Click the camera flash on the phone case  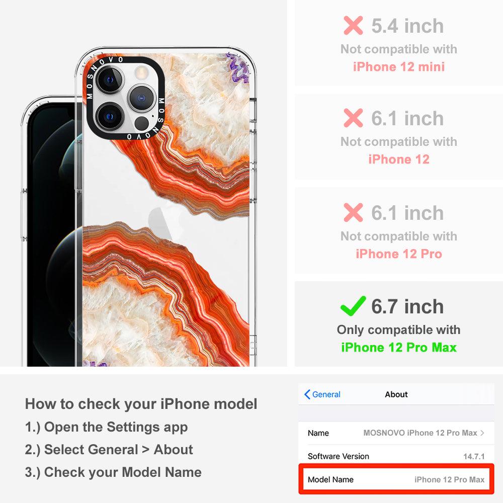pyautogui.click(x=141, y=73)
